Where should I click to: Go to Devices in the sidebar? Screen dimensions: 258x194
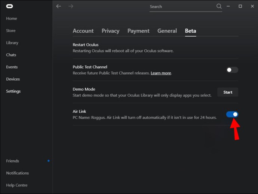(13, 79)
